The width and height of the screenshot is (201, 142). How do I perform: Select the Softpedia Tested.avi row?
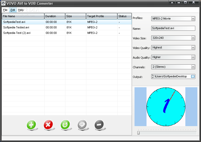[x=67, y=27]
